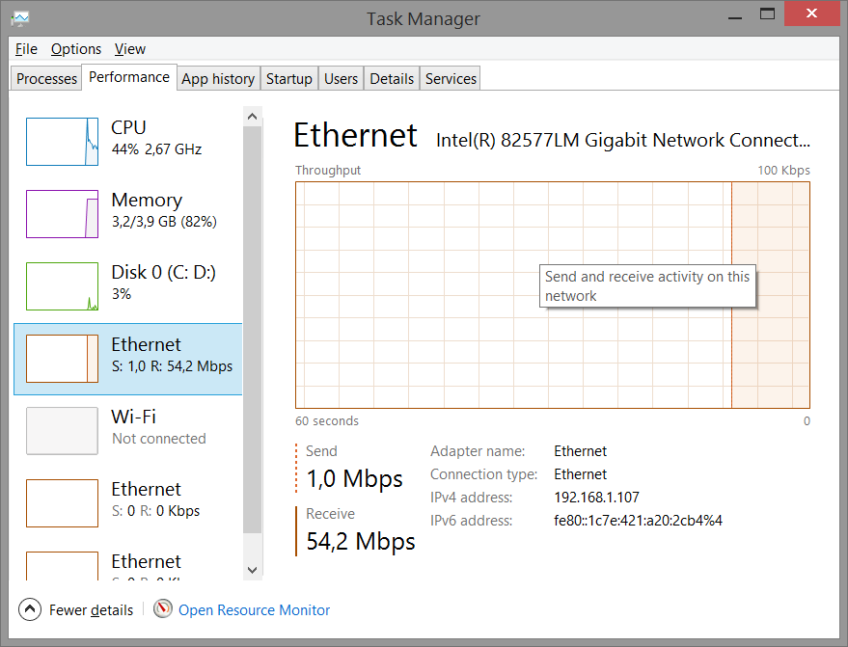Click the Task Manager title bar icon
Image resolution: width=848 pixels, height=647 pixels.
(20, 18)
